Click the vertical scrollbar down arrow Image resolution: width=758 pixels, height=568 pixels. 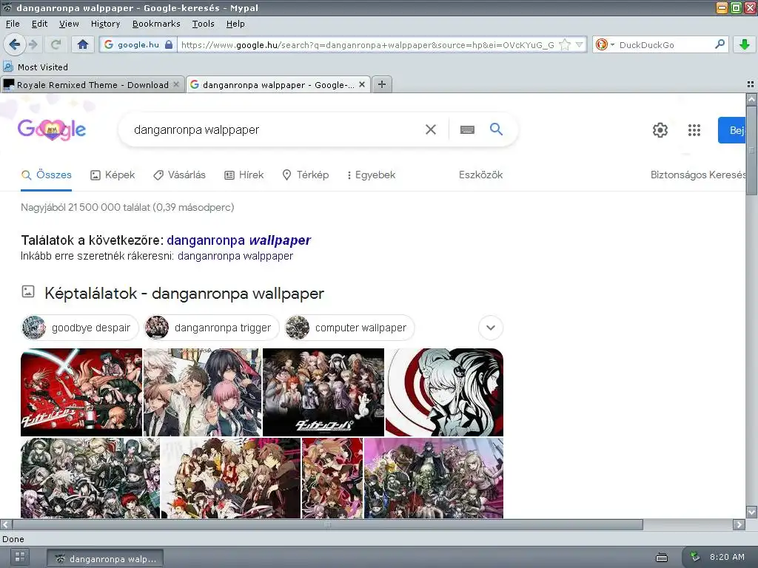tap(751, 512)
